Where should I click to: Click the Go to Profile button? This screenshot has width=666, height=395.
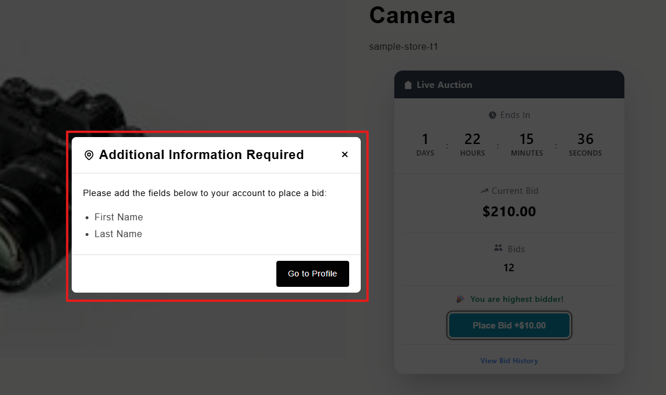pos(312,274)
